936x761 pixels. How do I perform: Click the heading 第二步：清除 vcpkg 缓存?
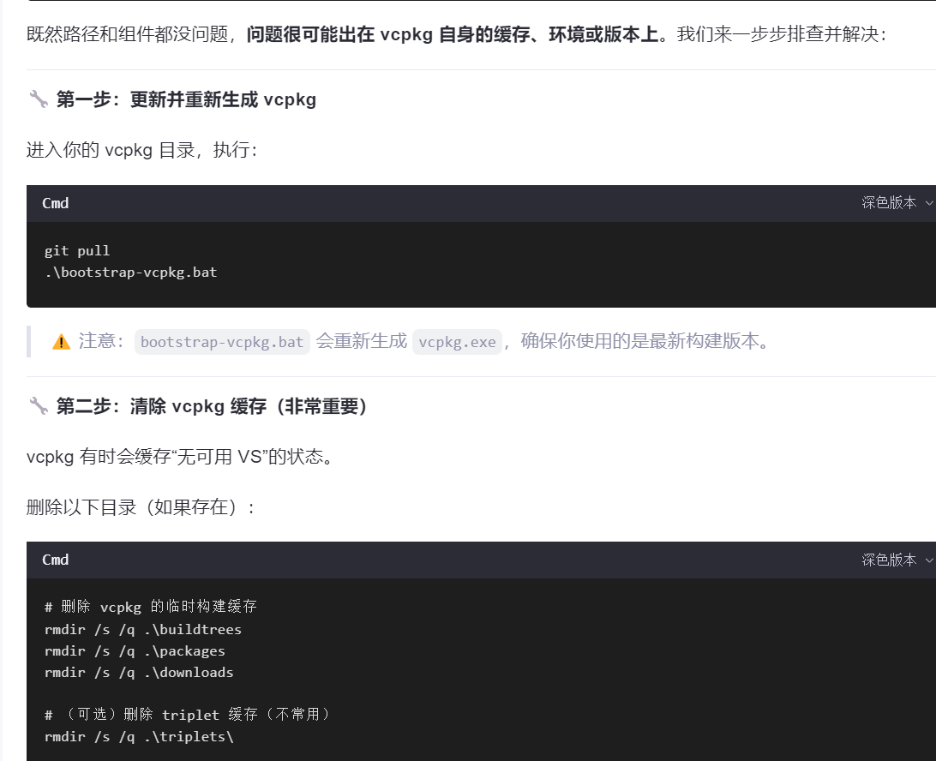pos(212,406)
